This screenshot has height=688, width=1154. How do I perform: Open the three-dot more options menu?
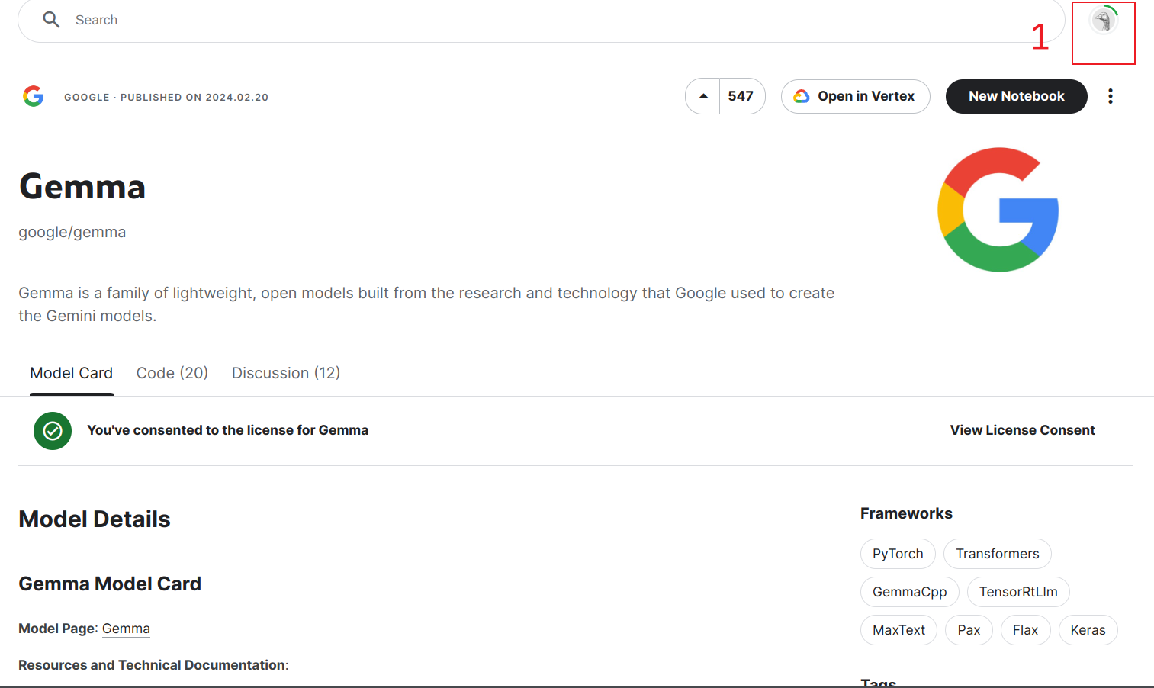tap(1111, 96)
